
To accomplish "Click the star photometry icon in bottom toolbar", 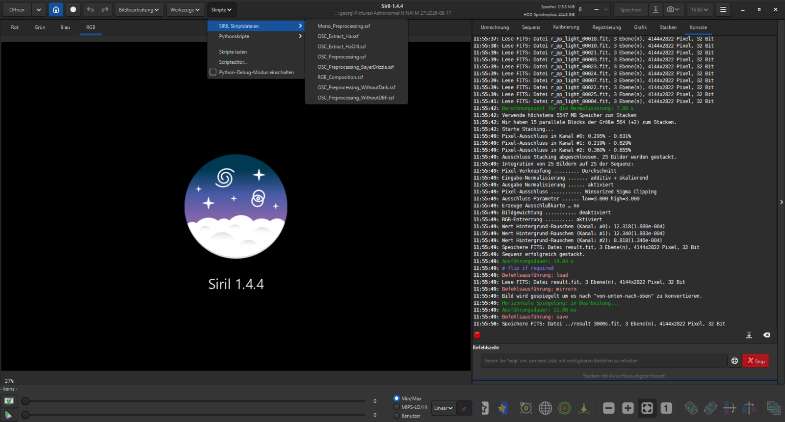I will (x=484, y=408).
